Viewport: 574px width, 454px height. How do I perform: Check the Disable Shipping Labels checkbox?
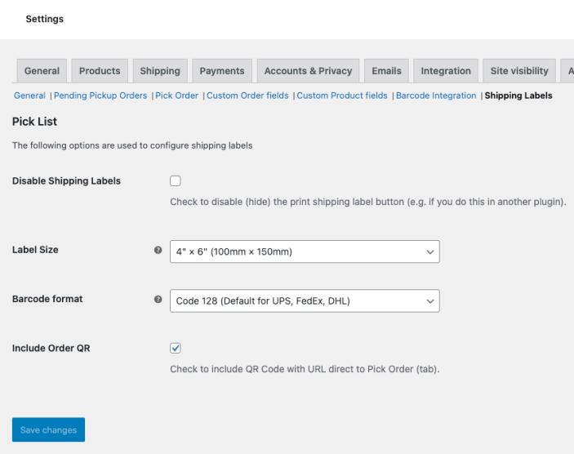click(x=176, y=181)
